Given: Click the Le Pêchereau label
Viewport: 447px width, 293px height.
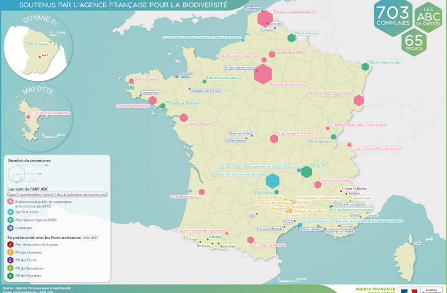Looking at the screenshot, I should (x=235, y=141).
